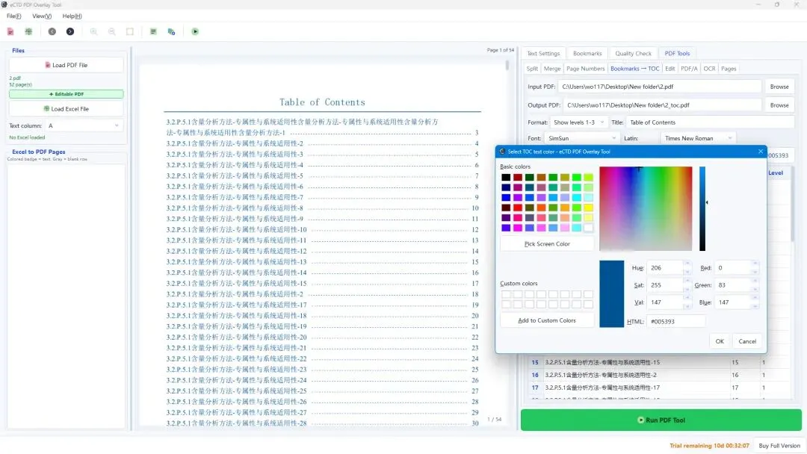Screen dimensions: 807x454
Task: Open the PDF/A sub-tab
Action: click(689, 69)
